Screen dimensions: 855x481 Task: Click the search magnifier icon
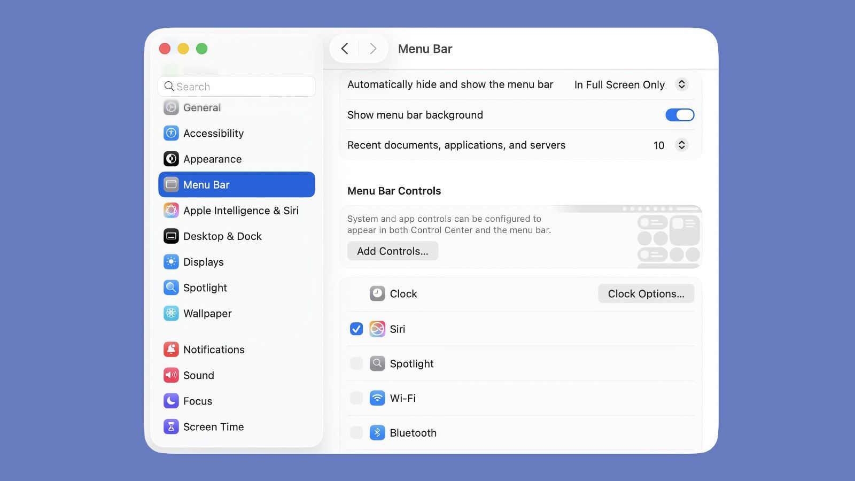[169, 86]
